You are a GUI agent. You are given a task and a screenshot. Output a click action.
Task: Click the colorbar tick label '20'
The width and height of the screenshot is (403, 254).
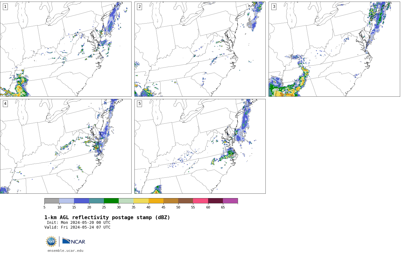click(89, 207)
